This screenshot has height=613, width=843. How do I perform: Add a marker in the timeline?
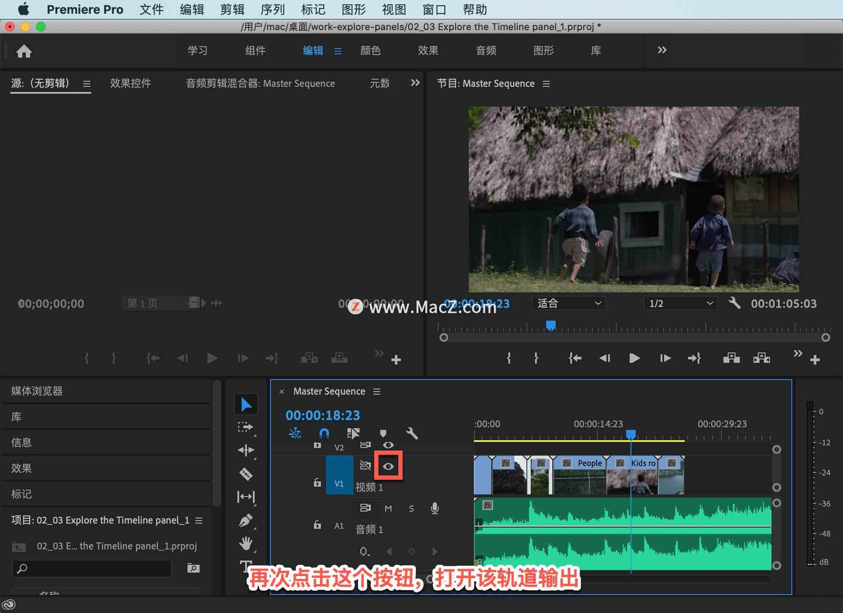pyautogui.click(x=383, y=434)
